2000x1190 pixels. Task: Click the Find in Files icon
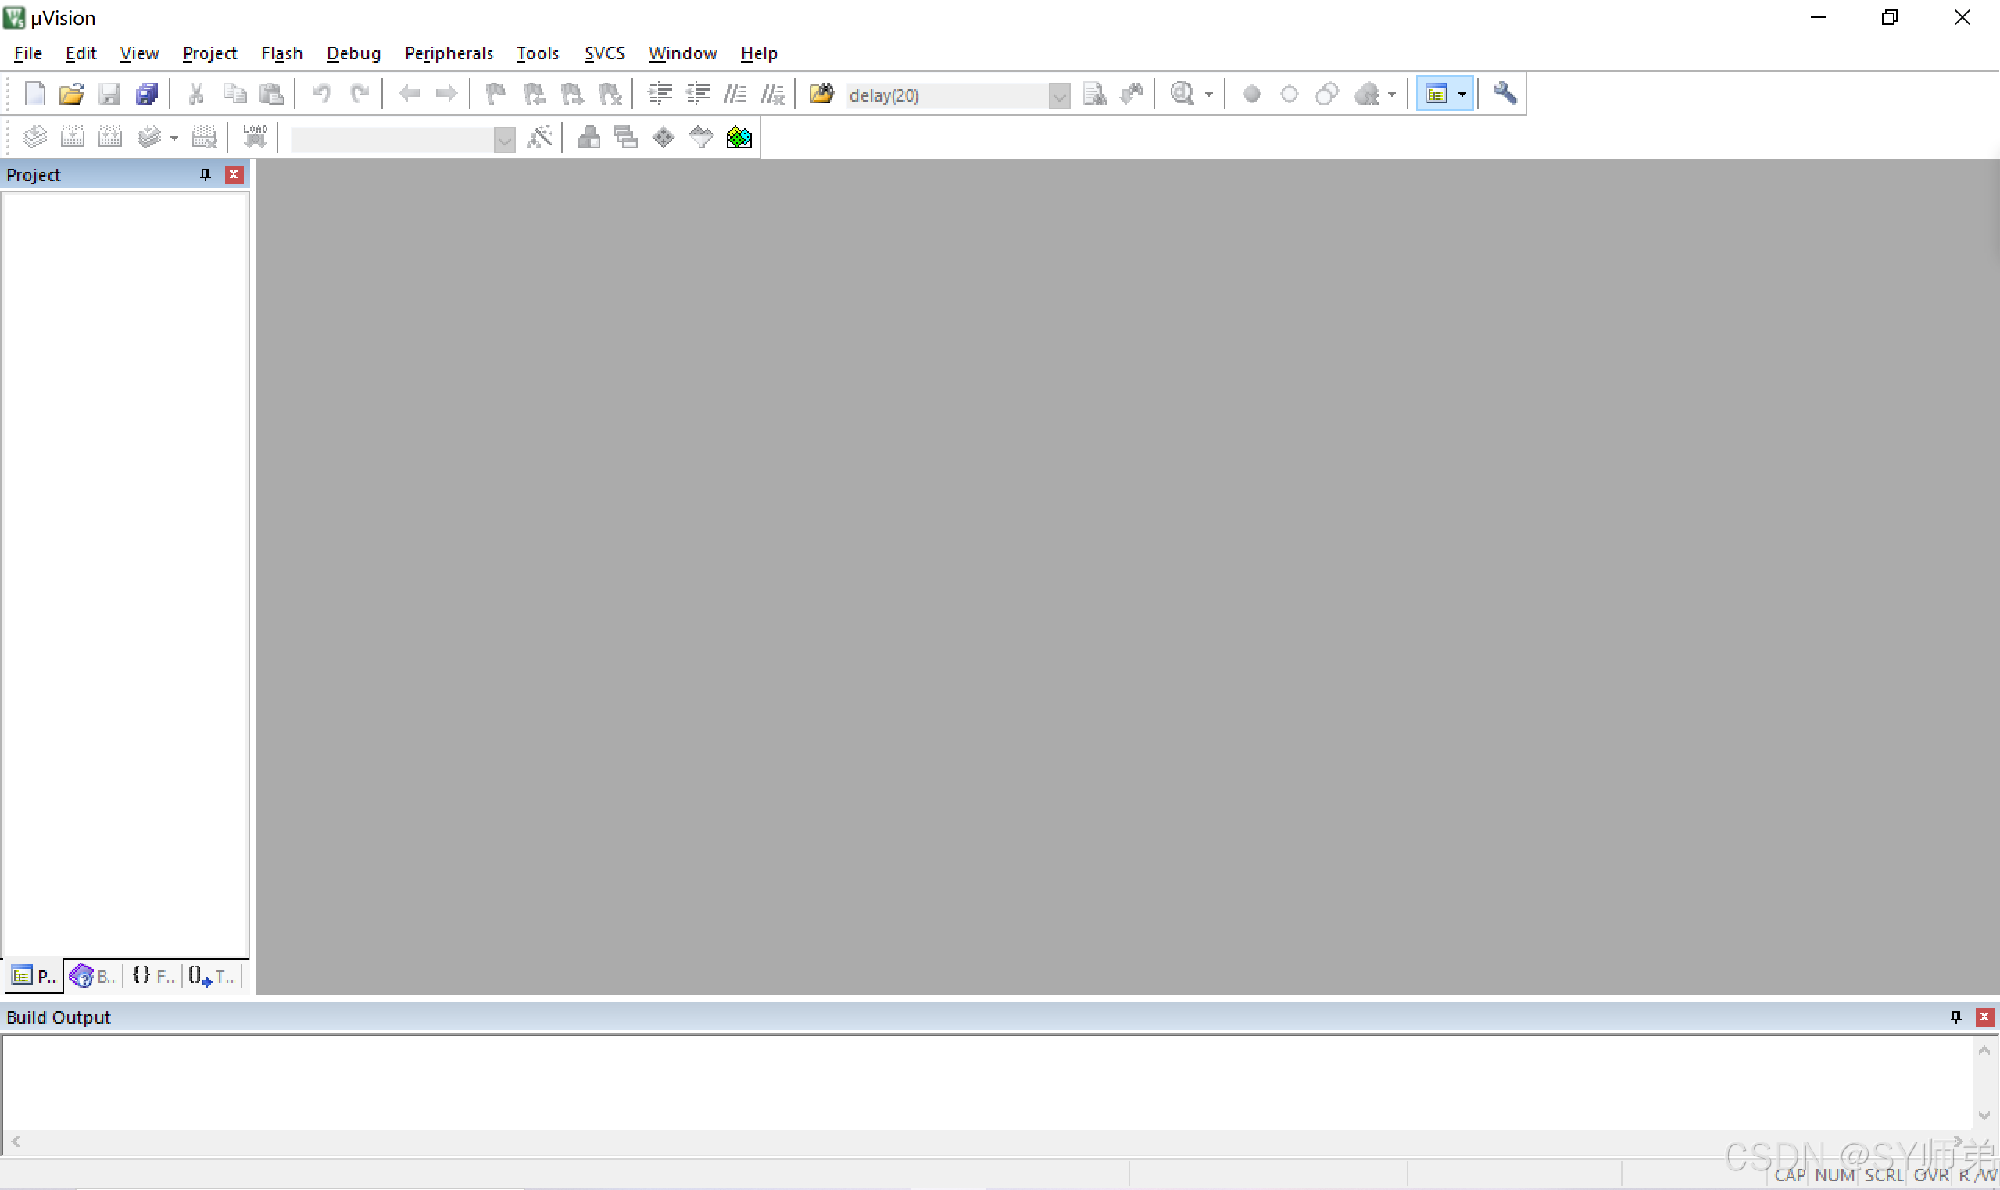[x=822, y=94]
